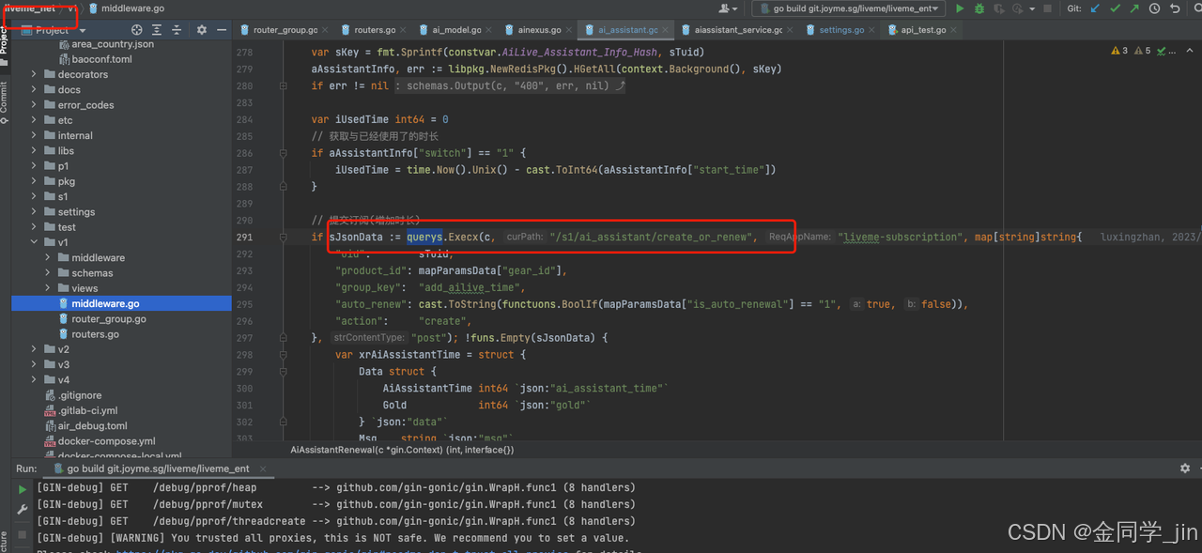1202x553 pixels.
Task: Open air_debug.toml file
Action: coord(92,425)
